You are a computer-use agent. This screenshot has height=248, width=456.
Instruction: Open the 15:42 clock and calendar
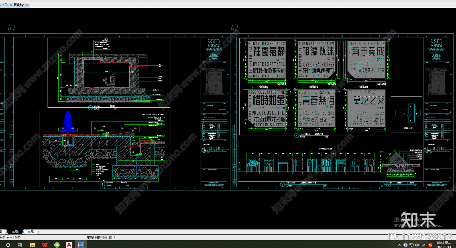[444, 245]
